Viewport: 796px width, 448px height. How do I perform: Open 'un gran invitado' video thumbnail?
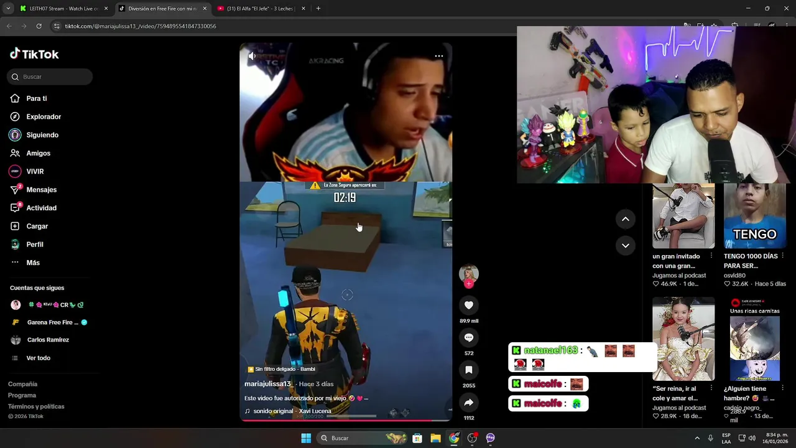(x=683, y=216)
